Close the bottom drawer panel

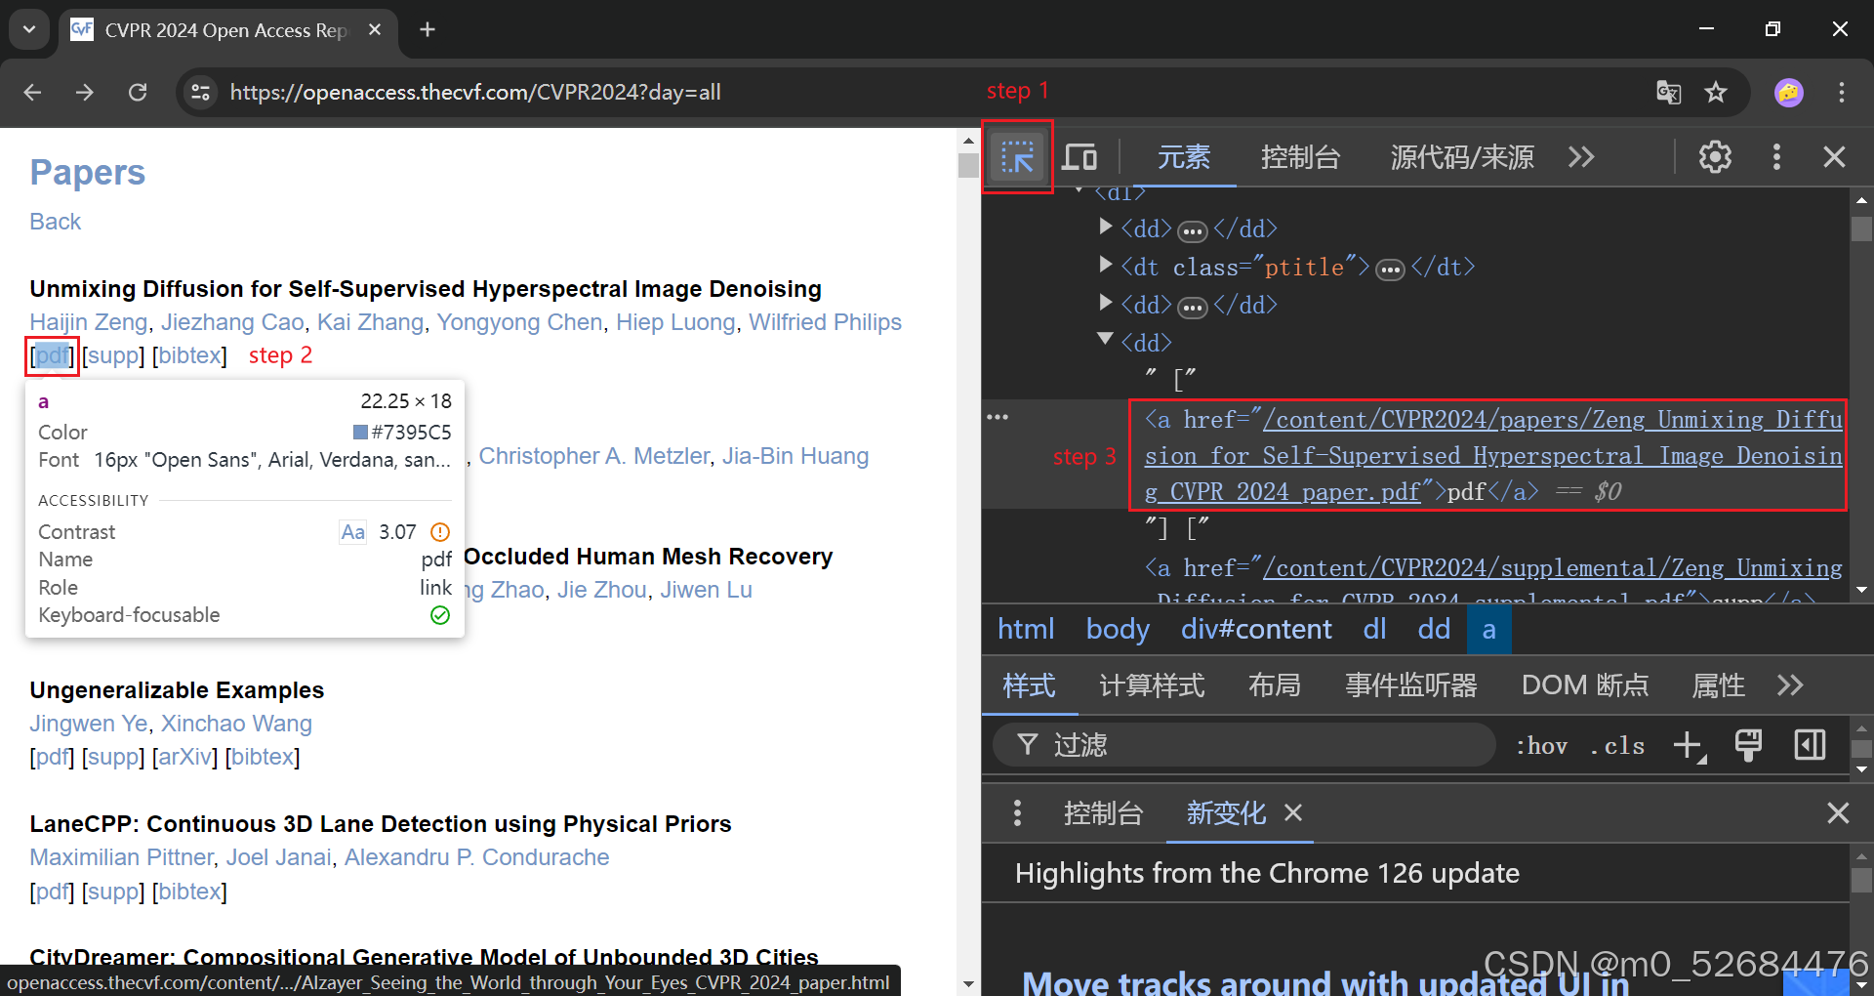[x=1838, y=812]
